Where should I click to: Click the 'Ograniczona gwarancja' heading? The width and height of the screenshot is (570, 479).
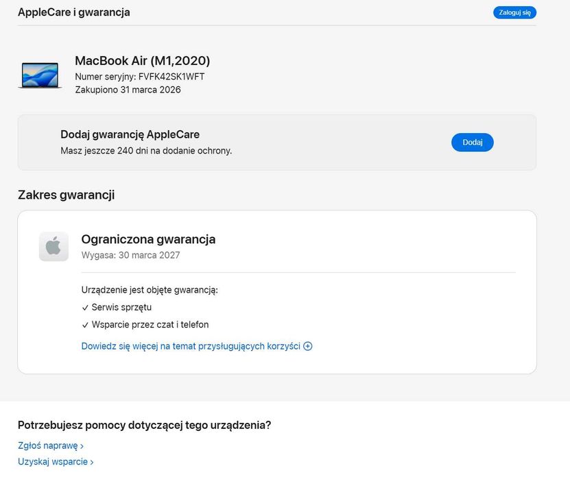click(148, 239)
